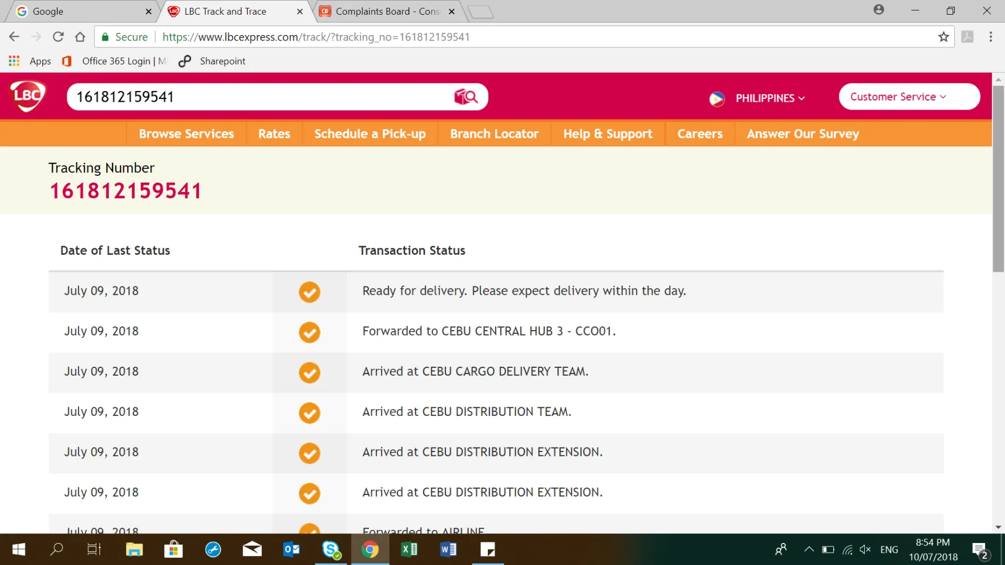Click the Chrome profile avatar icon
The image size is (1005, 565).
pos(878,10)
